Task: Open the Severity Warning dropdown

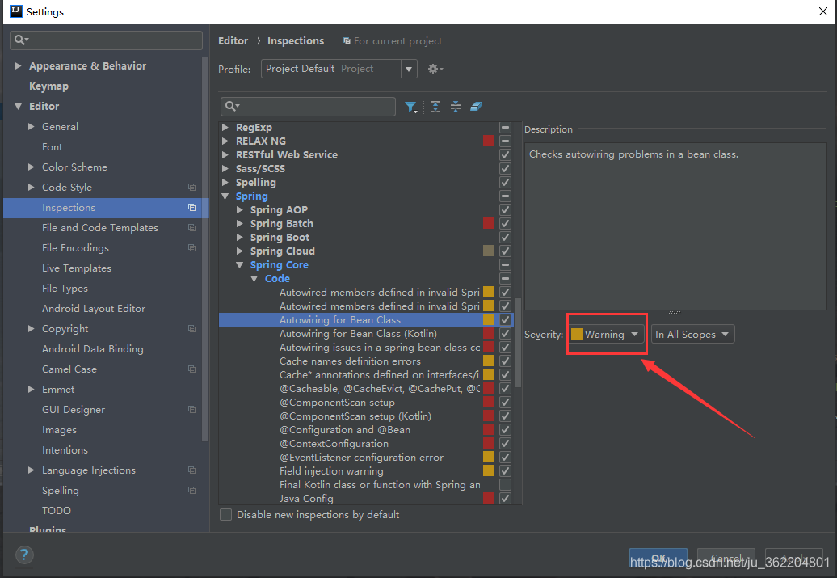Action: coord(606,335)
